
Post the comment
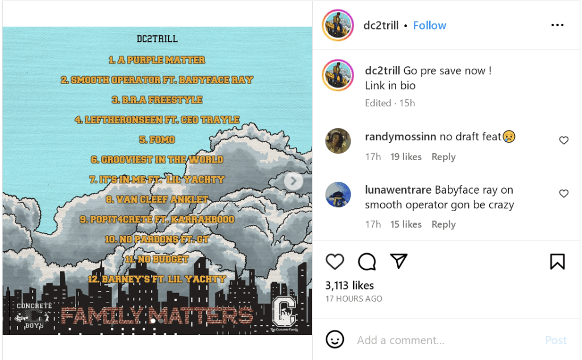556,340
